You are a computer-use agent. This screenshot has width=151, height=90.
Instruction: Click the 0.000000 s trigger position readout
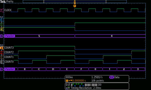(x=79, y=81)
